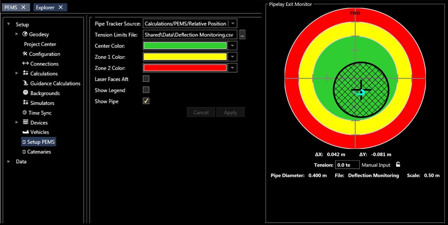
Task: Click the Time Sync clock icon
Action: tap(25, 113)
